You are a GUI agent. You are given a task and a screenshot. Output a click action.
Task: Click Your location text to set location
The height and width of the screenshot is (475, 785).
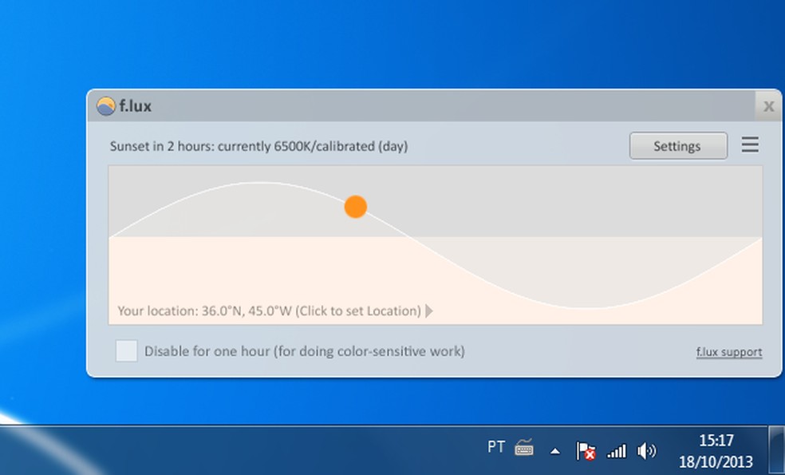click(x=270, y=311)
